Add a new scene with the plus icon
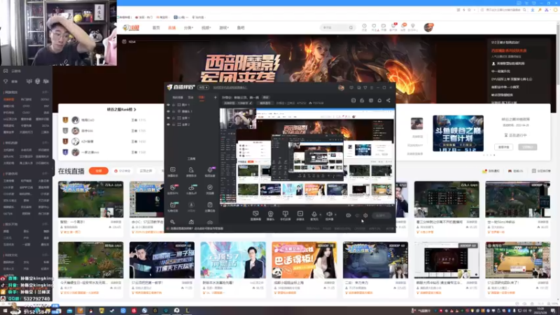This screenshot has height=315, width=560. tap(215, 97)
